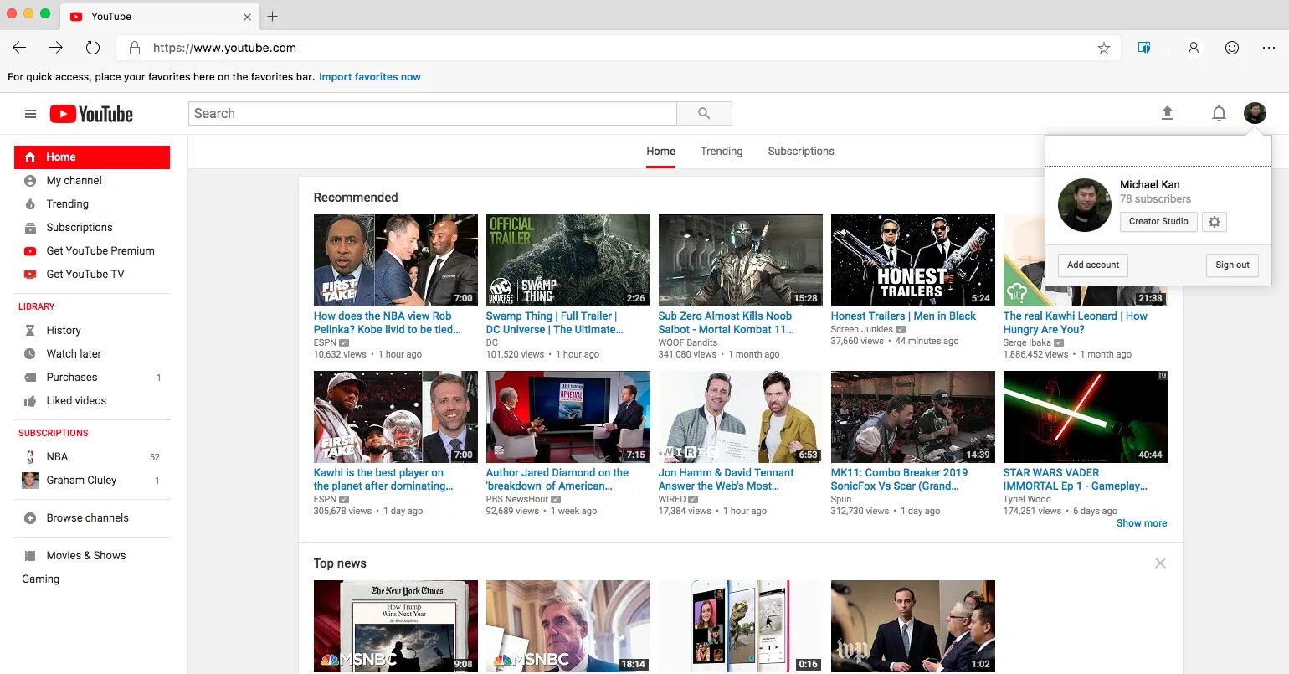Open the hamburger guide menu

[x=30, y=114]
